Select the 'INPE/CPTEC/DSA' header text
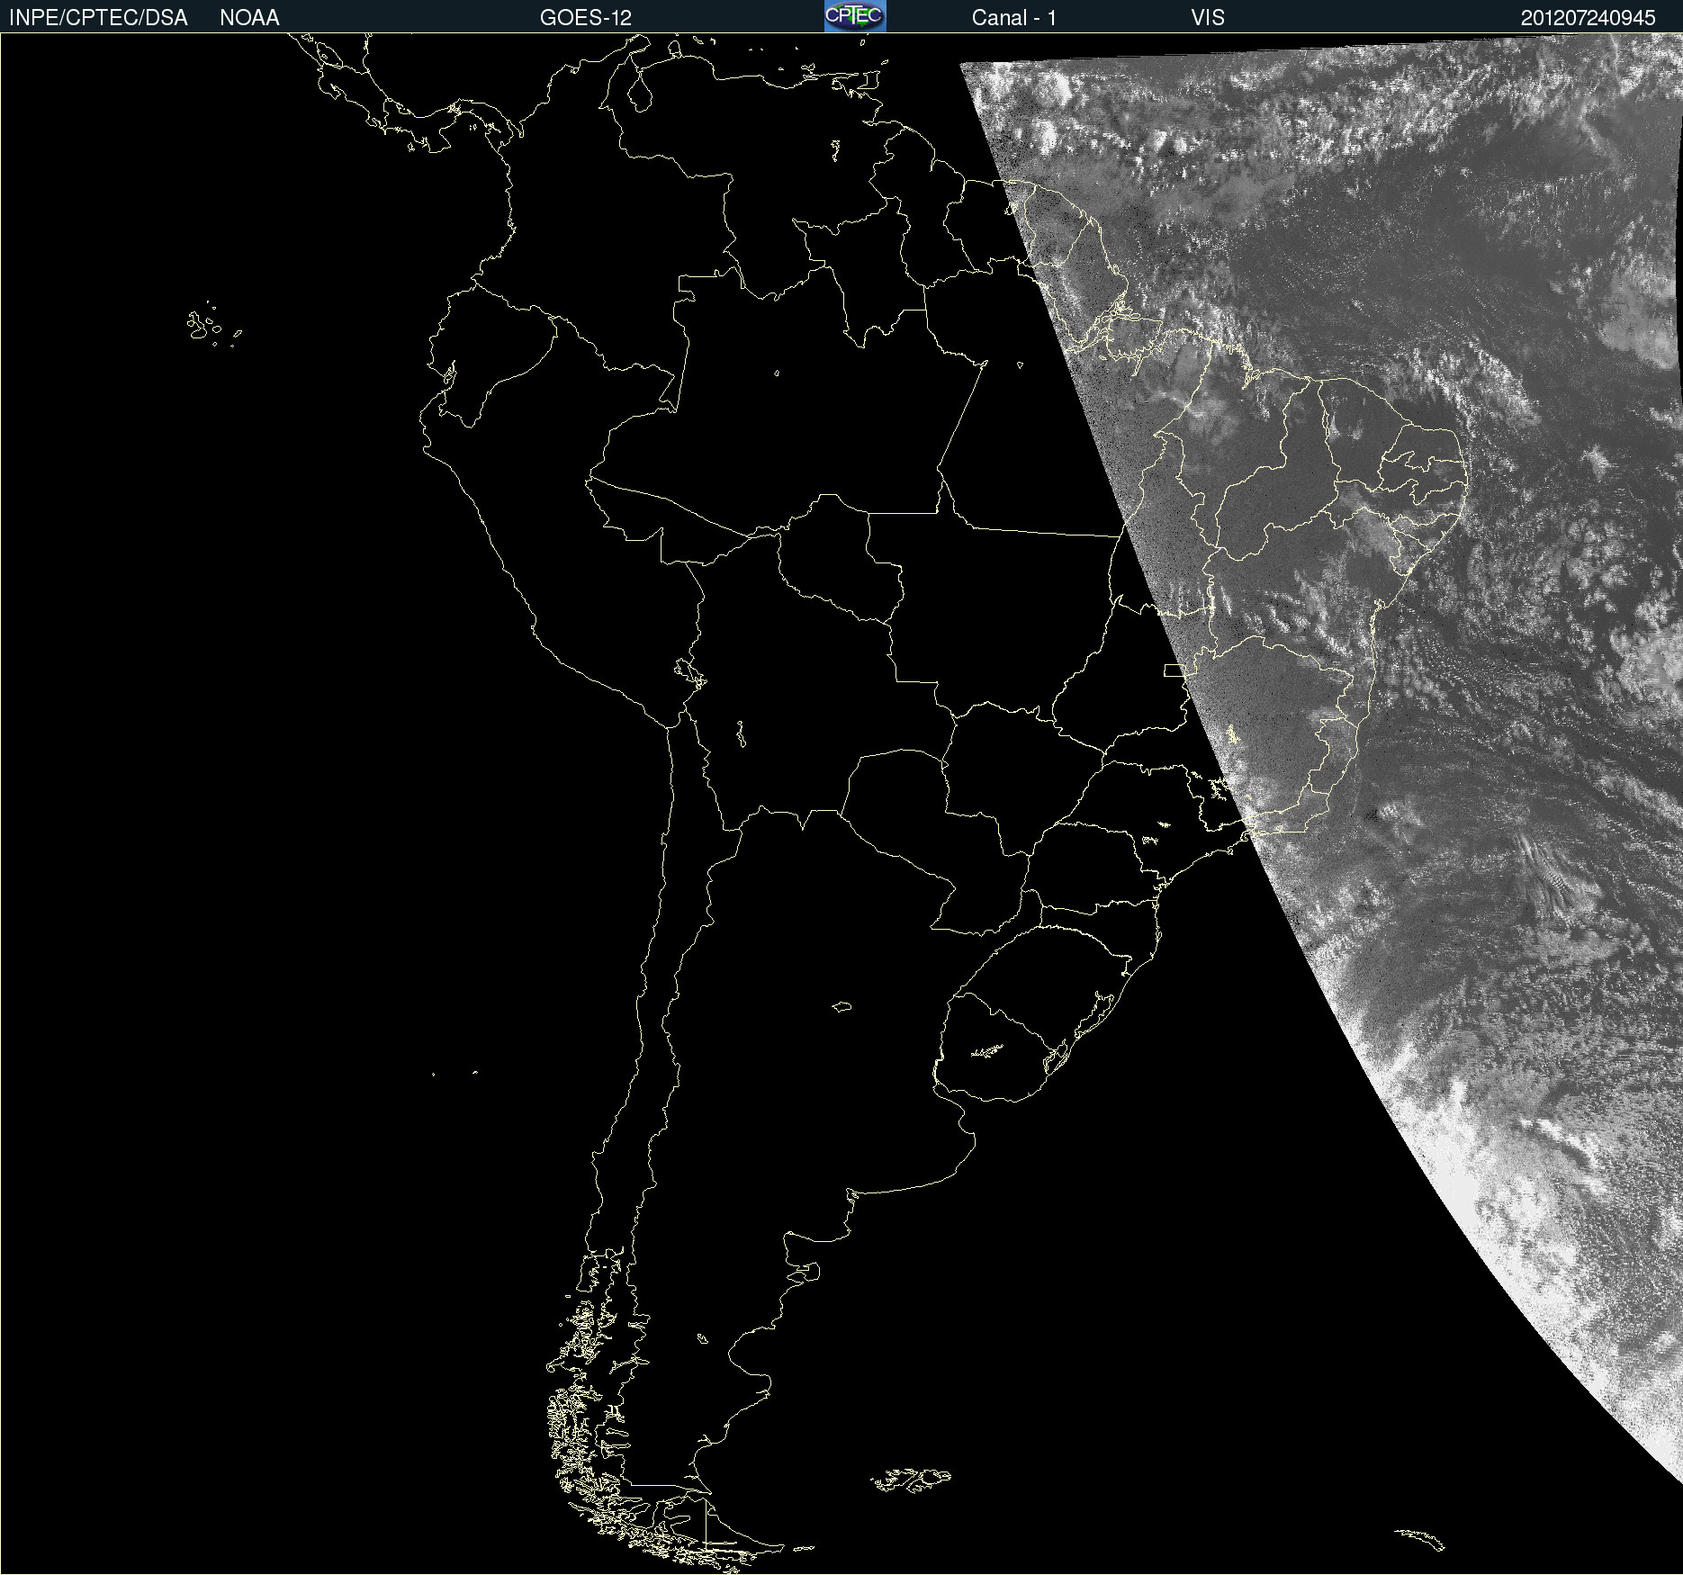Image resolution: width=1683 pixels, height=1575 pixels. coord(98,18)
